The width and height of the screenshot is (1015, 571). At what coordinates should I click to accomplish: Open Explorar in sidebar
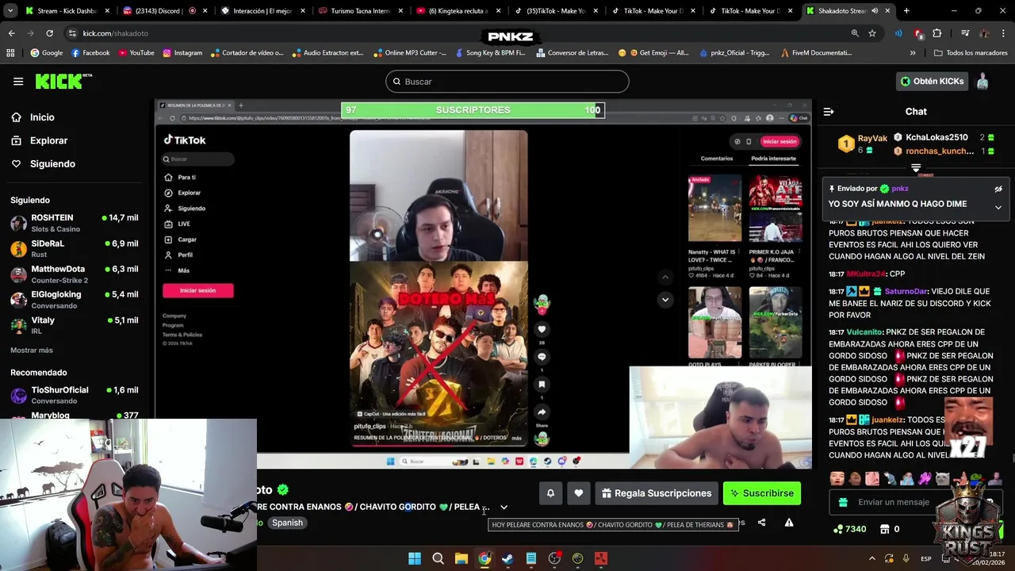48,140
